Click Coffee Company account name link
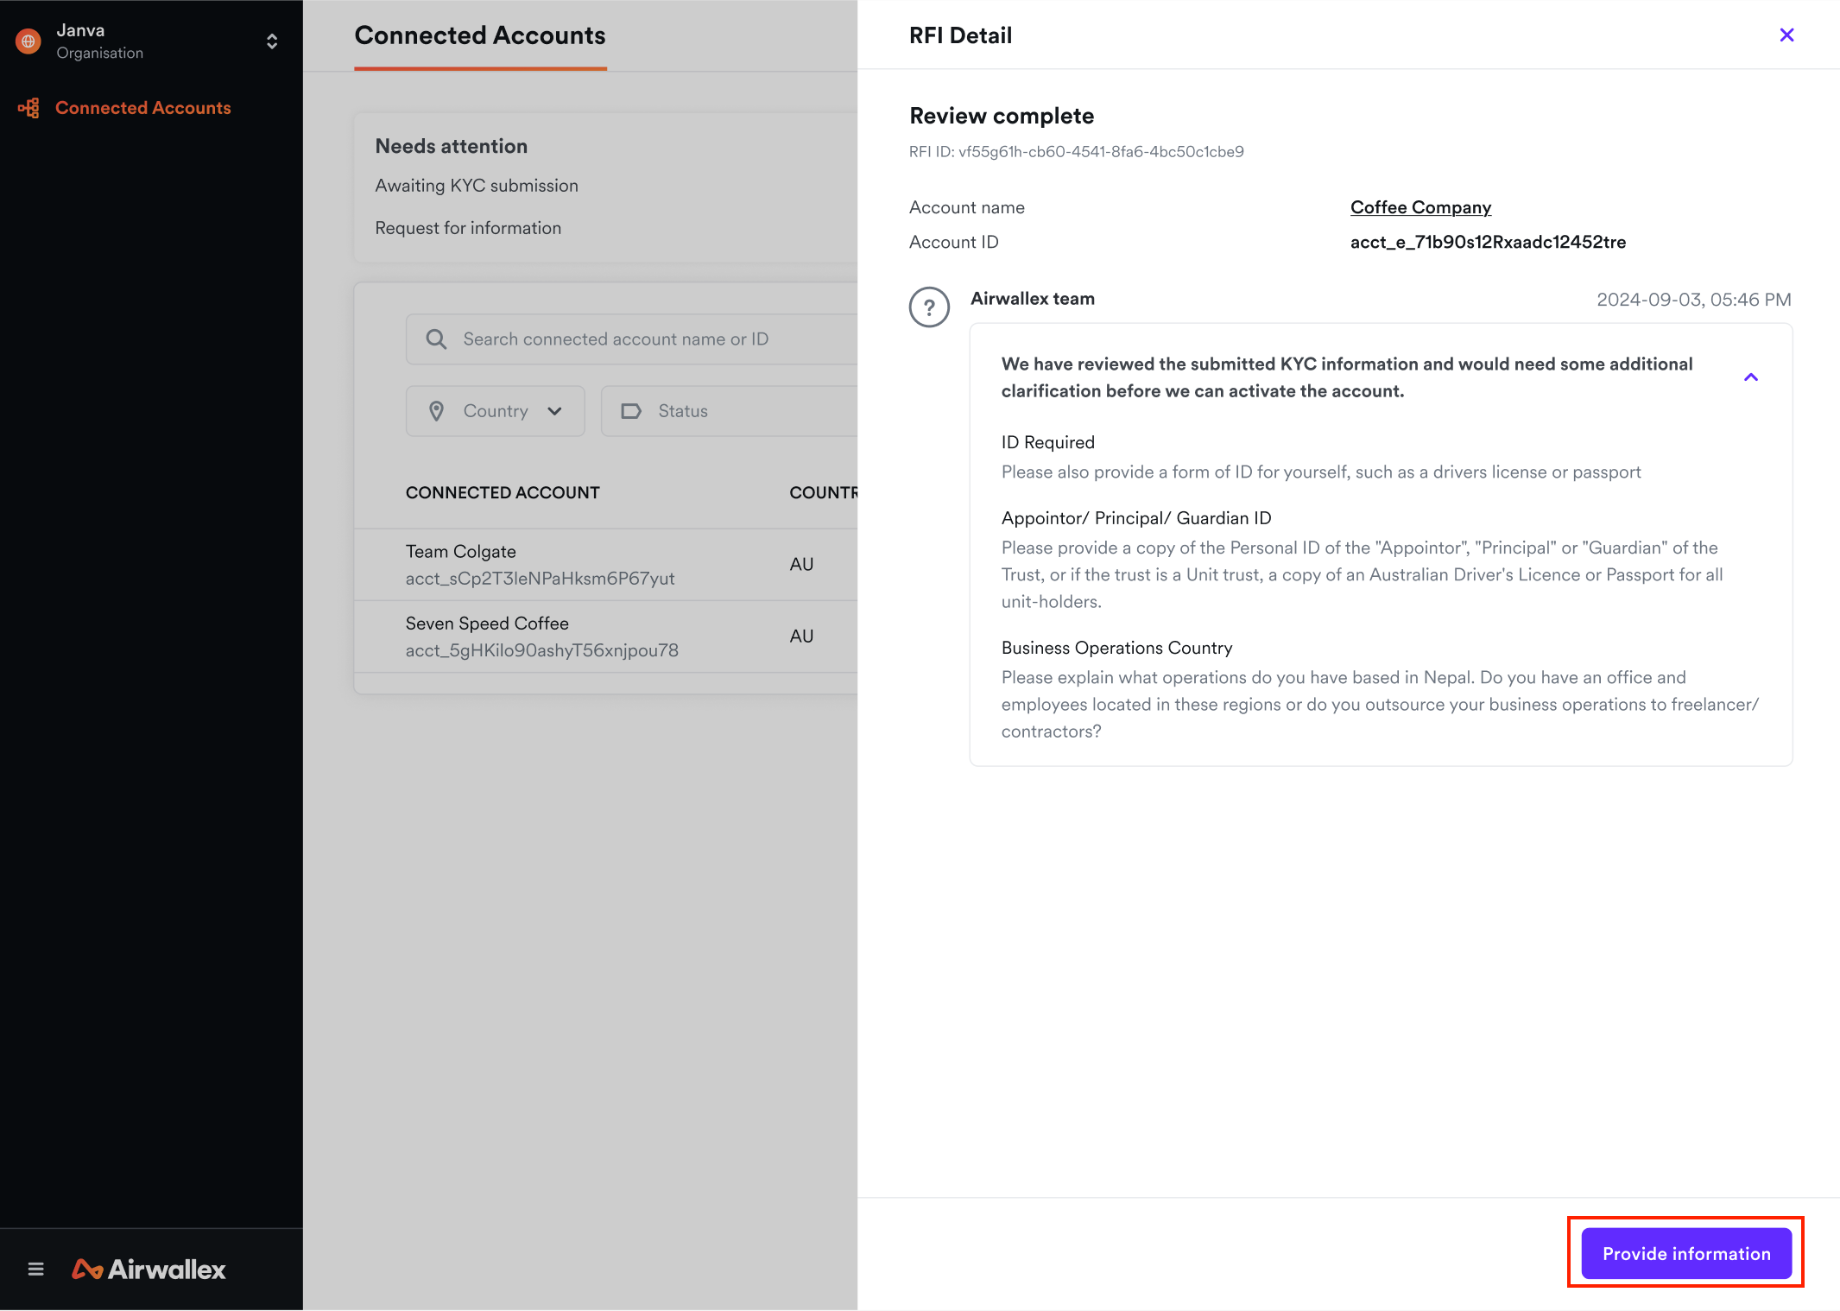 tap(1420, 206)
